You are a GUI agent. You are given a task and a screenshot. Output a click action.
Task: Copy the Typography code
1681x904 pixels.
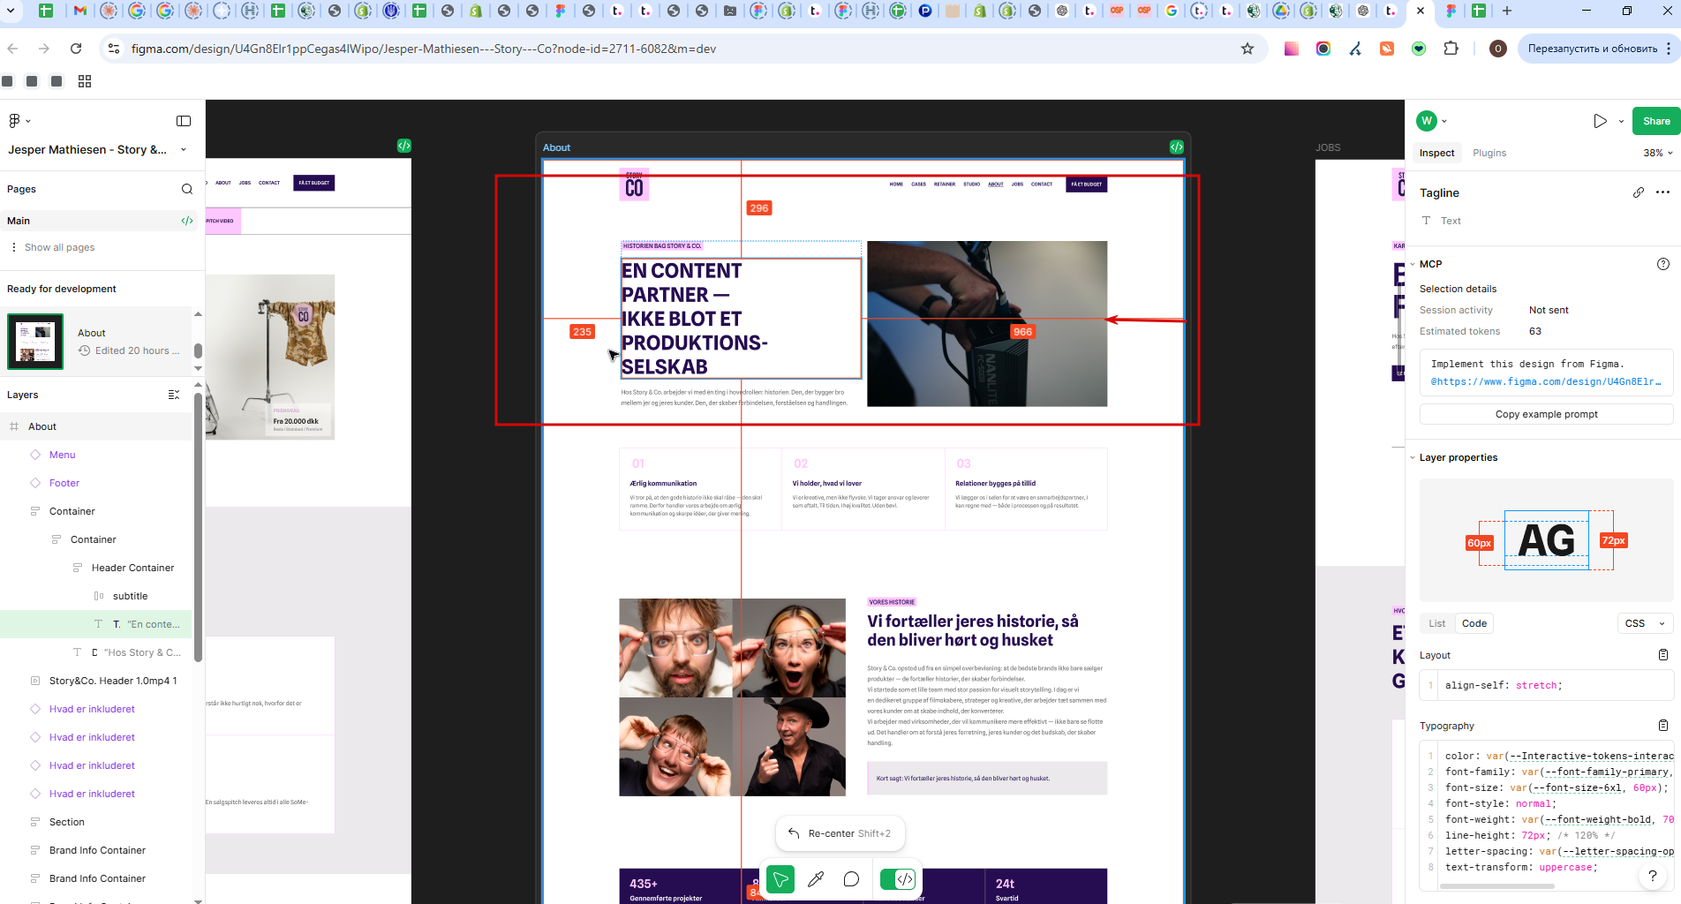coord(1663,726)
